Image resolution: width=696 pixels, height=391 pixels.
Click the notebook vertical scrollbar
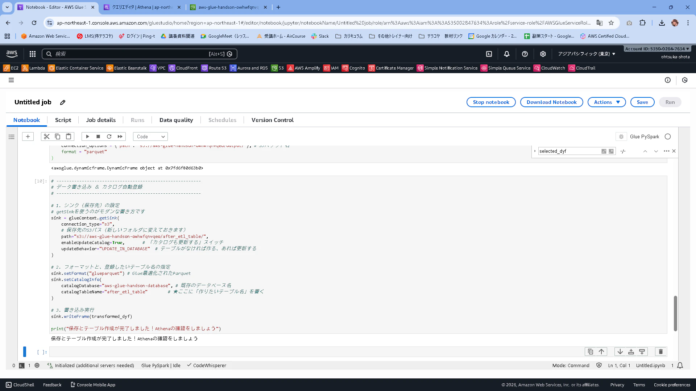(x=675, y=313)
